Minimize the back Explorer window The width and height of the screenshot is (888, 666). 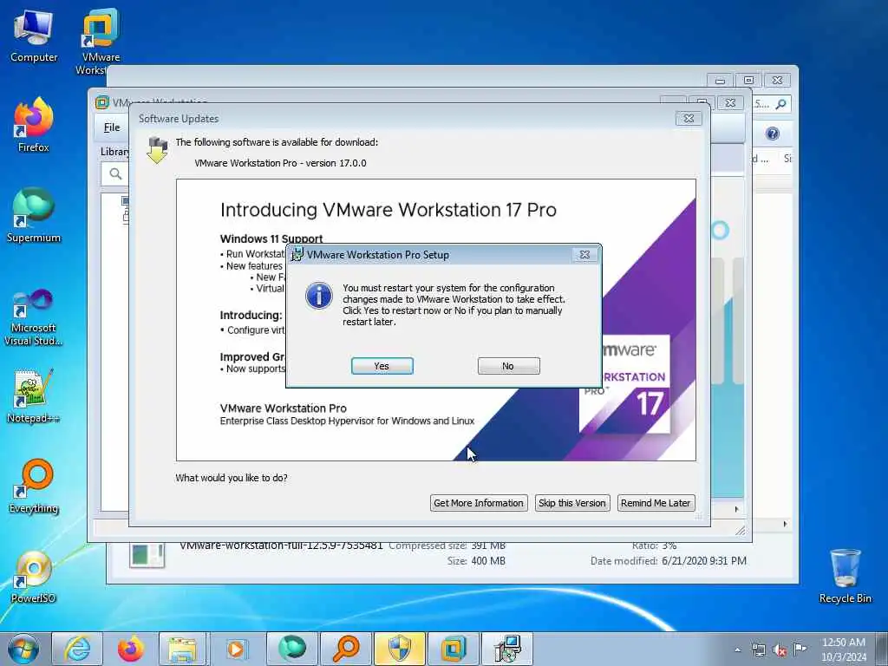coord(720,81)
